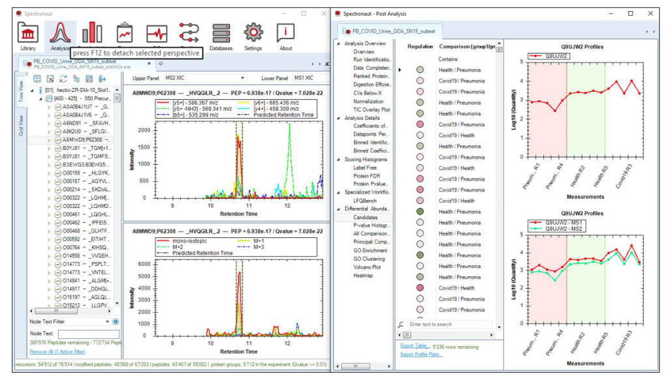This screenshot has height=380, width=671.
Task: Switch to the Tree View vertical tab
Action: click(x=21, y=91)
